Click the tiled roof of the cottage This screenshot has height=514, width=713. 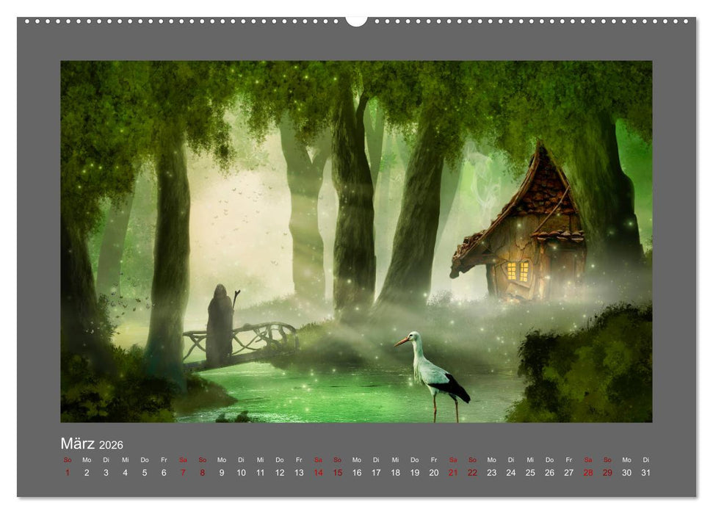click(542, 191)
